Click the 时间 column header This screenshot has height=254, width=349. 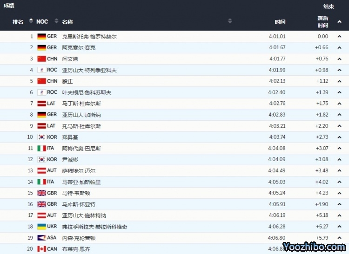(280, 22)
